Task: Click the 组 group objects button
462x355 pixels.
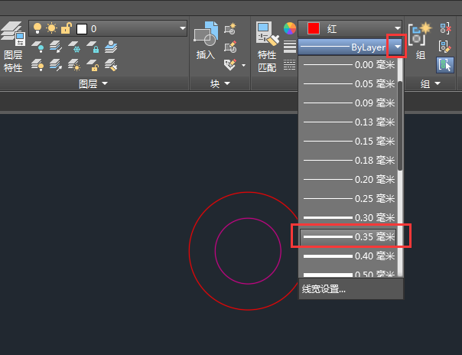Action: coord(420,41)
